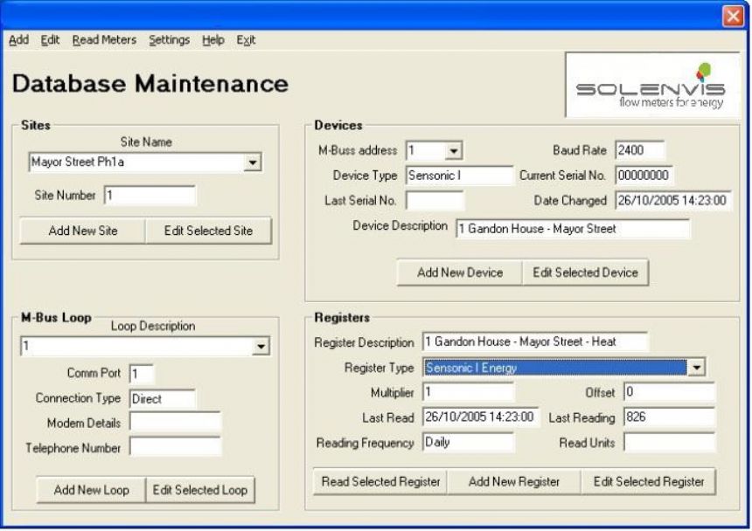Click the Last Reading field showing 826
This screenshot has width=752, height=531.
[x=669, y=417]
